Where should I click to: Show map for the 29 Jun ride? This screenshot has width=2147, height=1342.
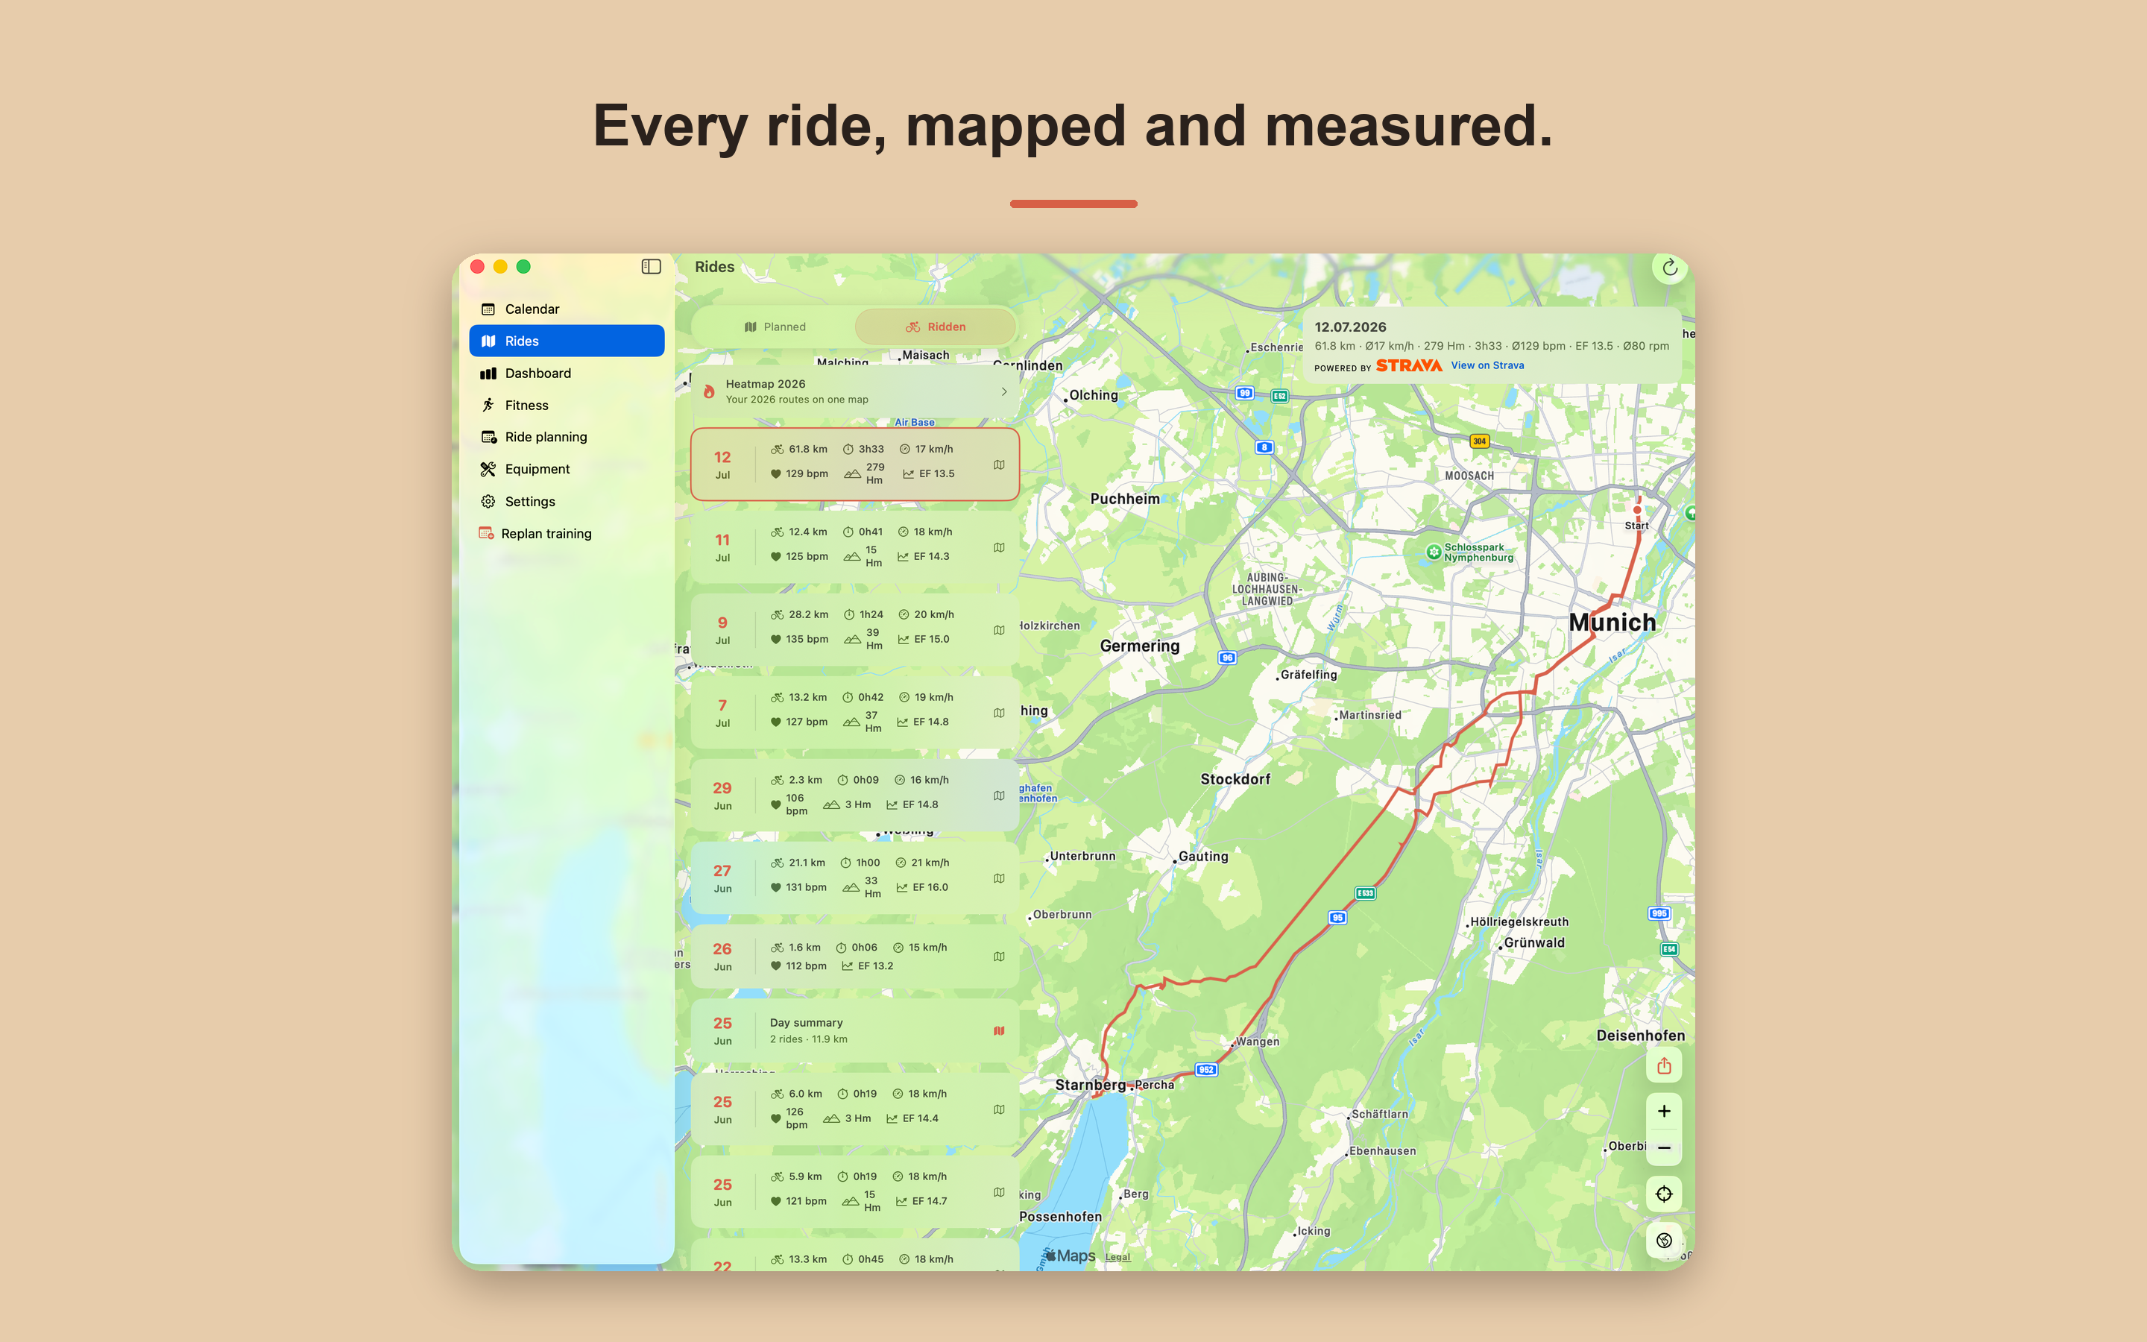999,794
